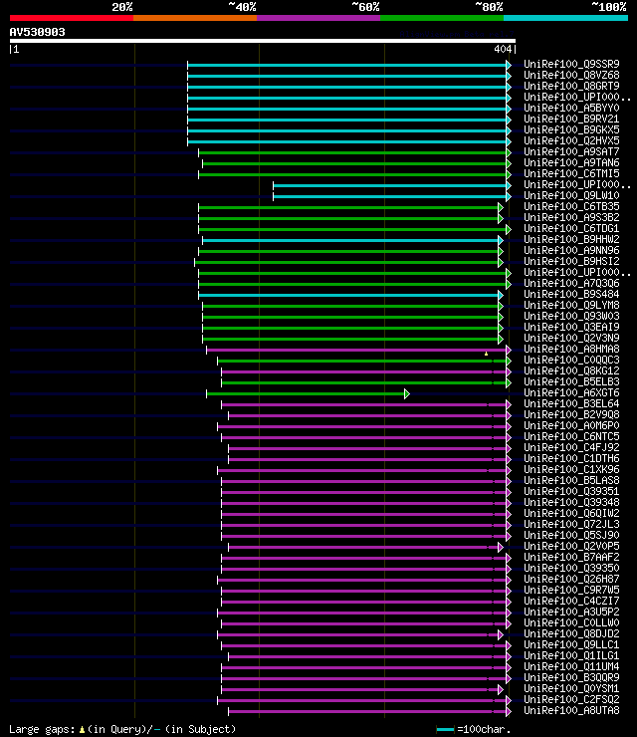
Task: Select UniRef100_A9TAN6 label
Action: 571,162
